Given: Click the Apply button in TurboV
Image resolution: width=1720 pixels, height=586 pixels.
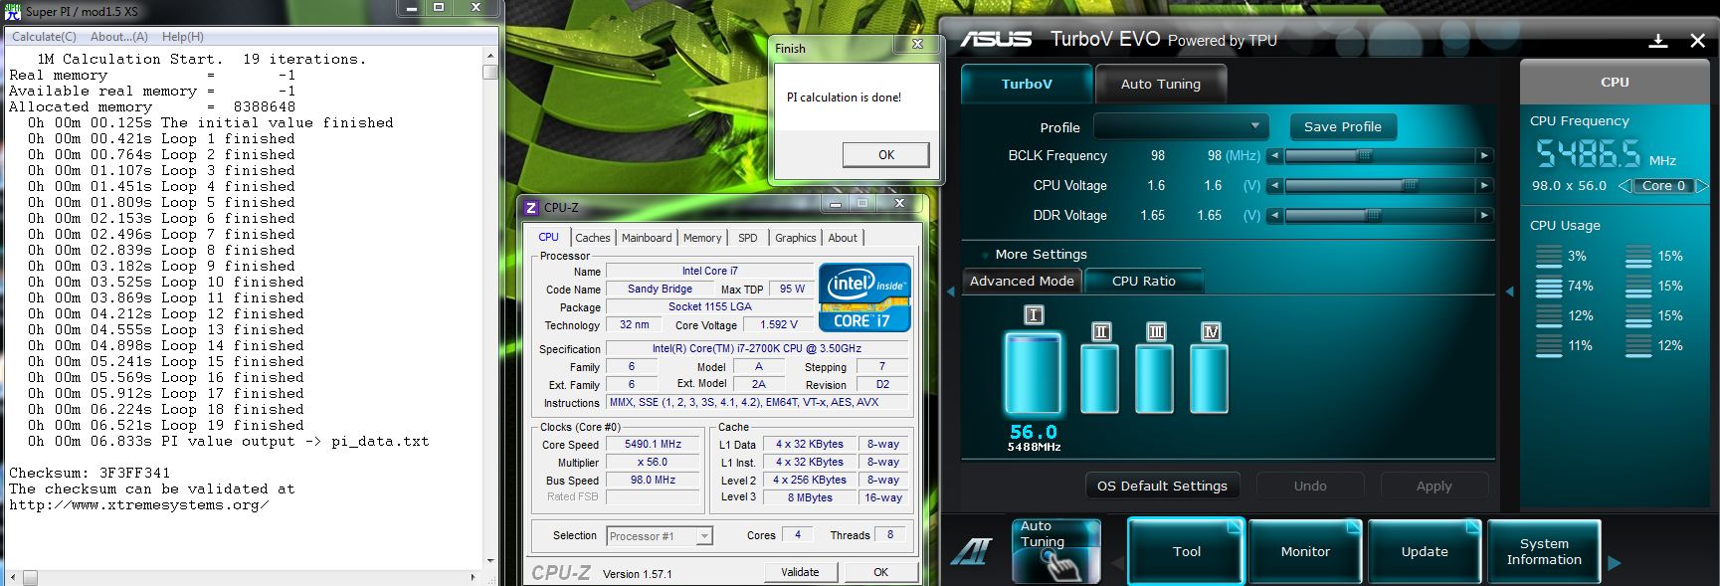Looking at the screenshot, I should (x=1433, y=487).
